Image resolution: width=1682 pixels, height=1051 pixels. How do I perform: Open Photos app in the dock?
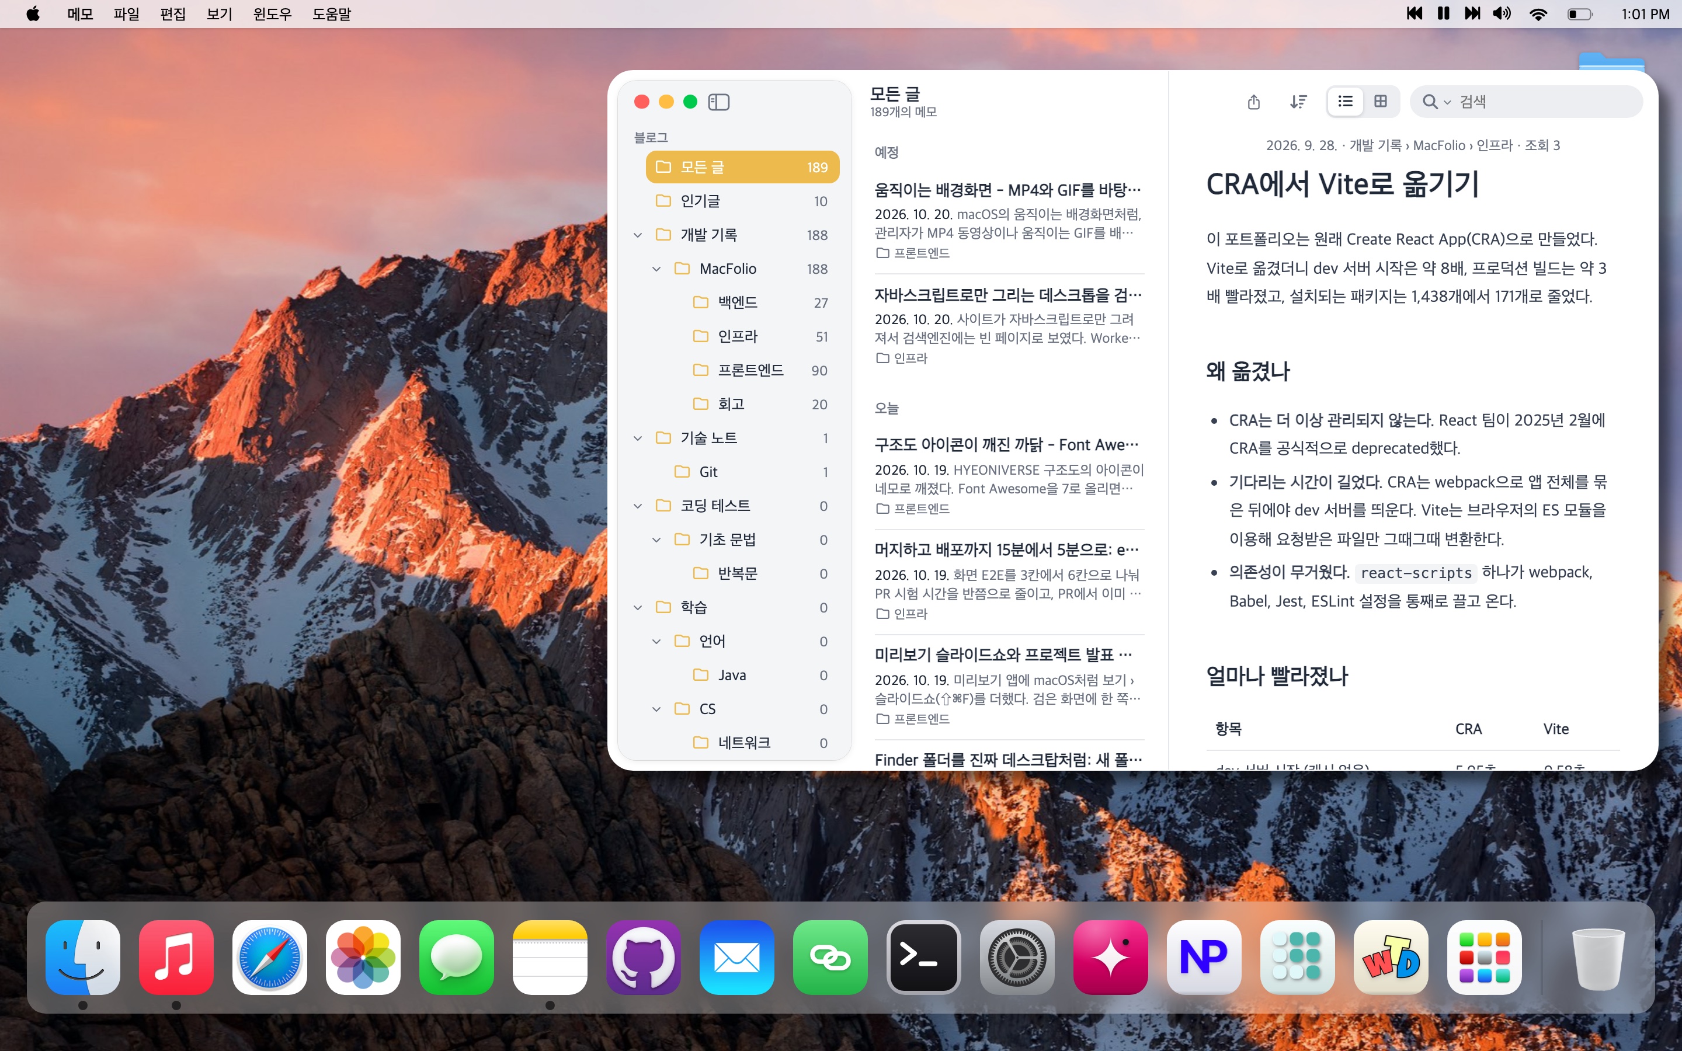point(363,957)
